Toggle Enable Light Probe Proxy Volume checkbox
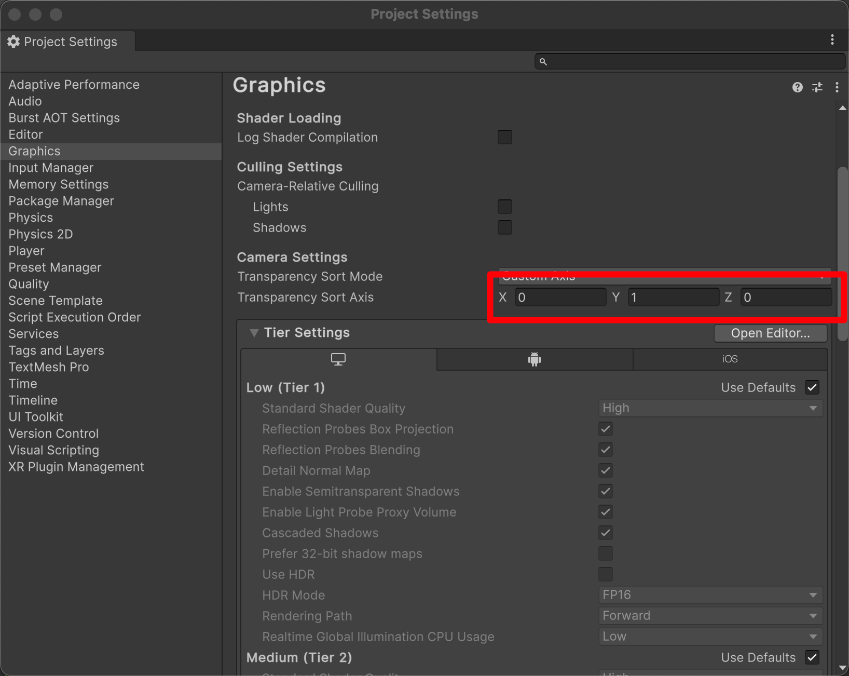849x676 pixels. (605, 512)
